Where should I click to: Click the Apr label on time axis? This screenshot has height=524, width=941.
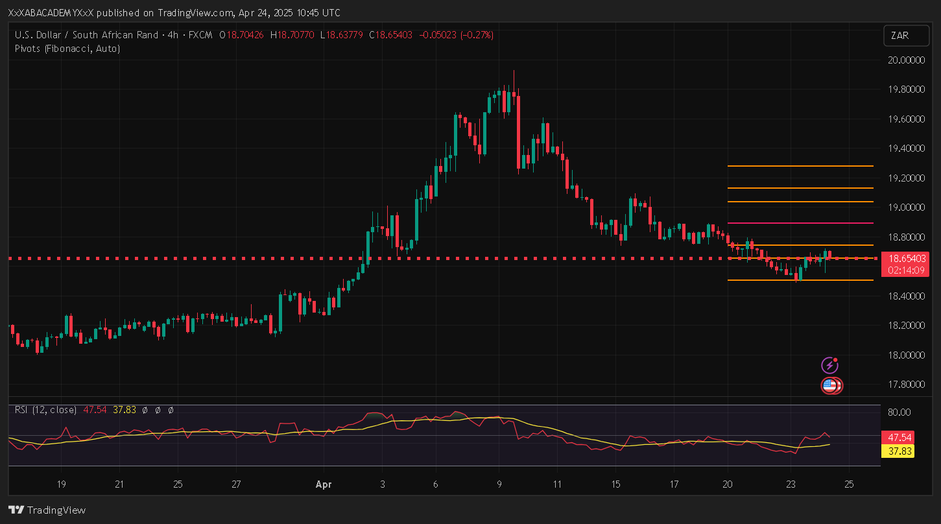323,484
